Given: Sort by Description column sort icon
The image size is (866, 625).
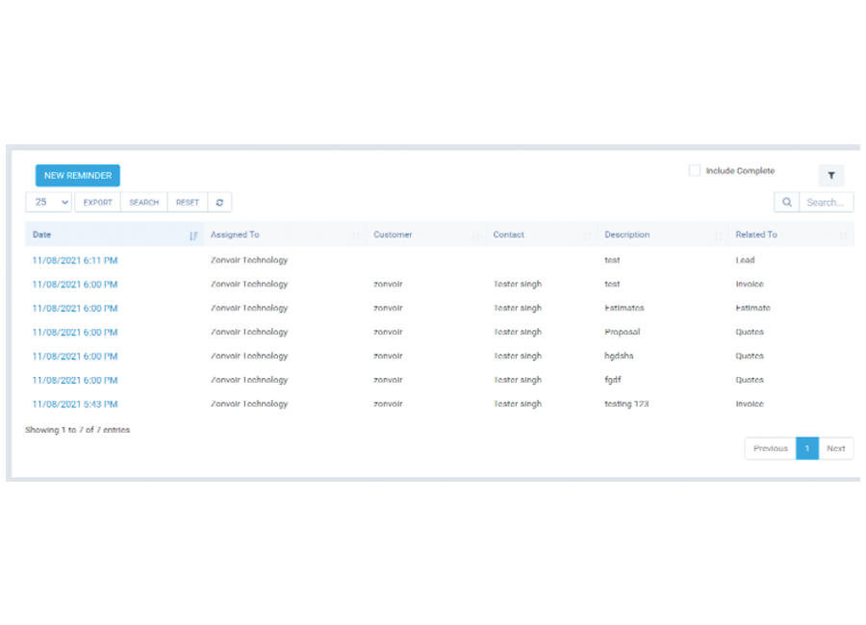Looking at the screenshot, I should [x=718, y=236].
